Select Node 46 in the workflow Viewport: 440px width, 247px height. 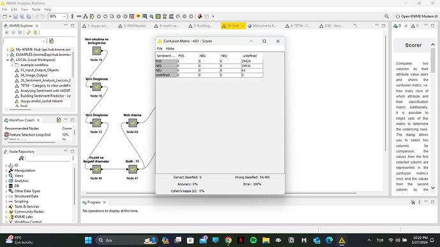click(x=96, y=169)
